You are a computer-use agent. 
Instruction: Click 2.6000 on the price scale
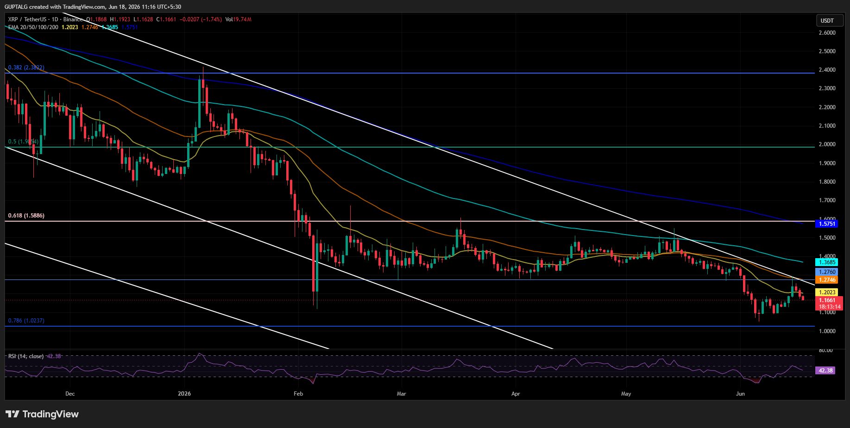click(827, 33)
